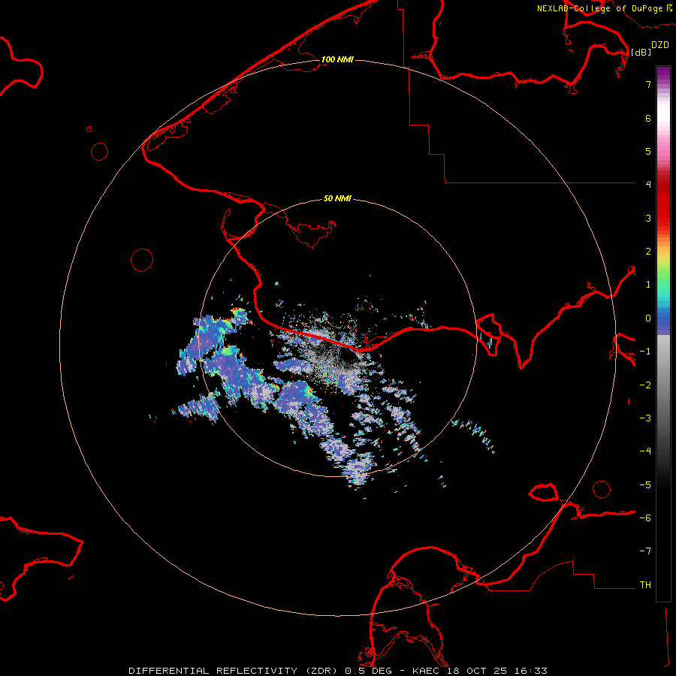Viewport: 676px width, 676px height.
Task: Click the -7 scale value
Action: pos(645,551)
